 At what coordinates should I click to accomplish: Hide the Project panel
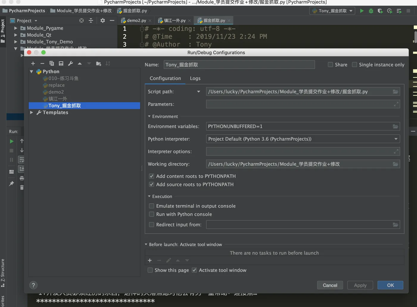click(112, 21)
